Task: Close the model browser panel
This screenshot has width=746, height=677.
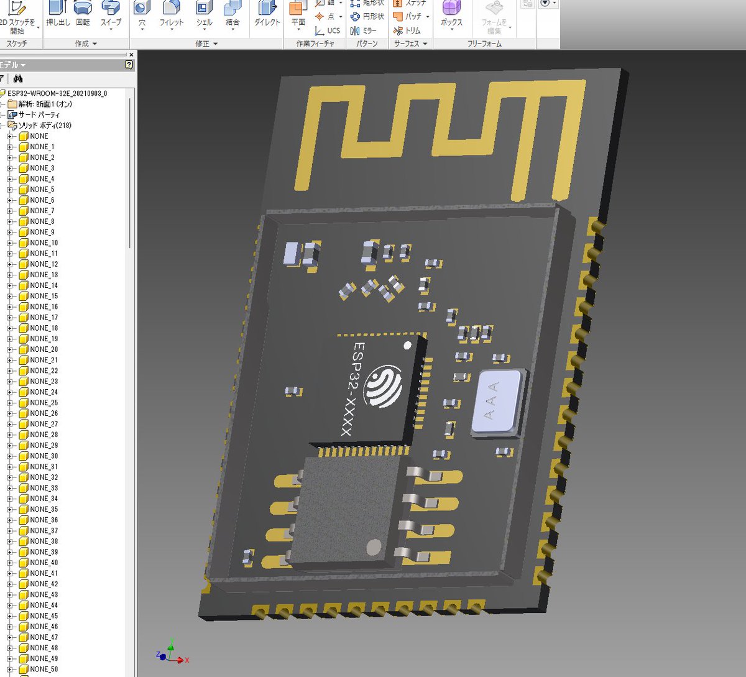Action: click(131, 55)
